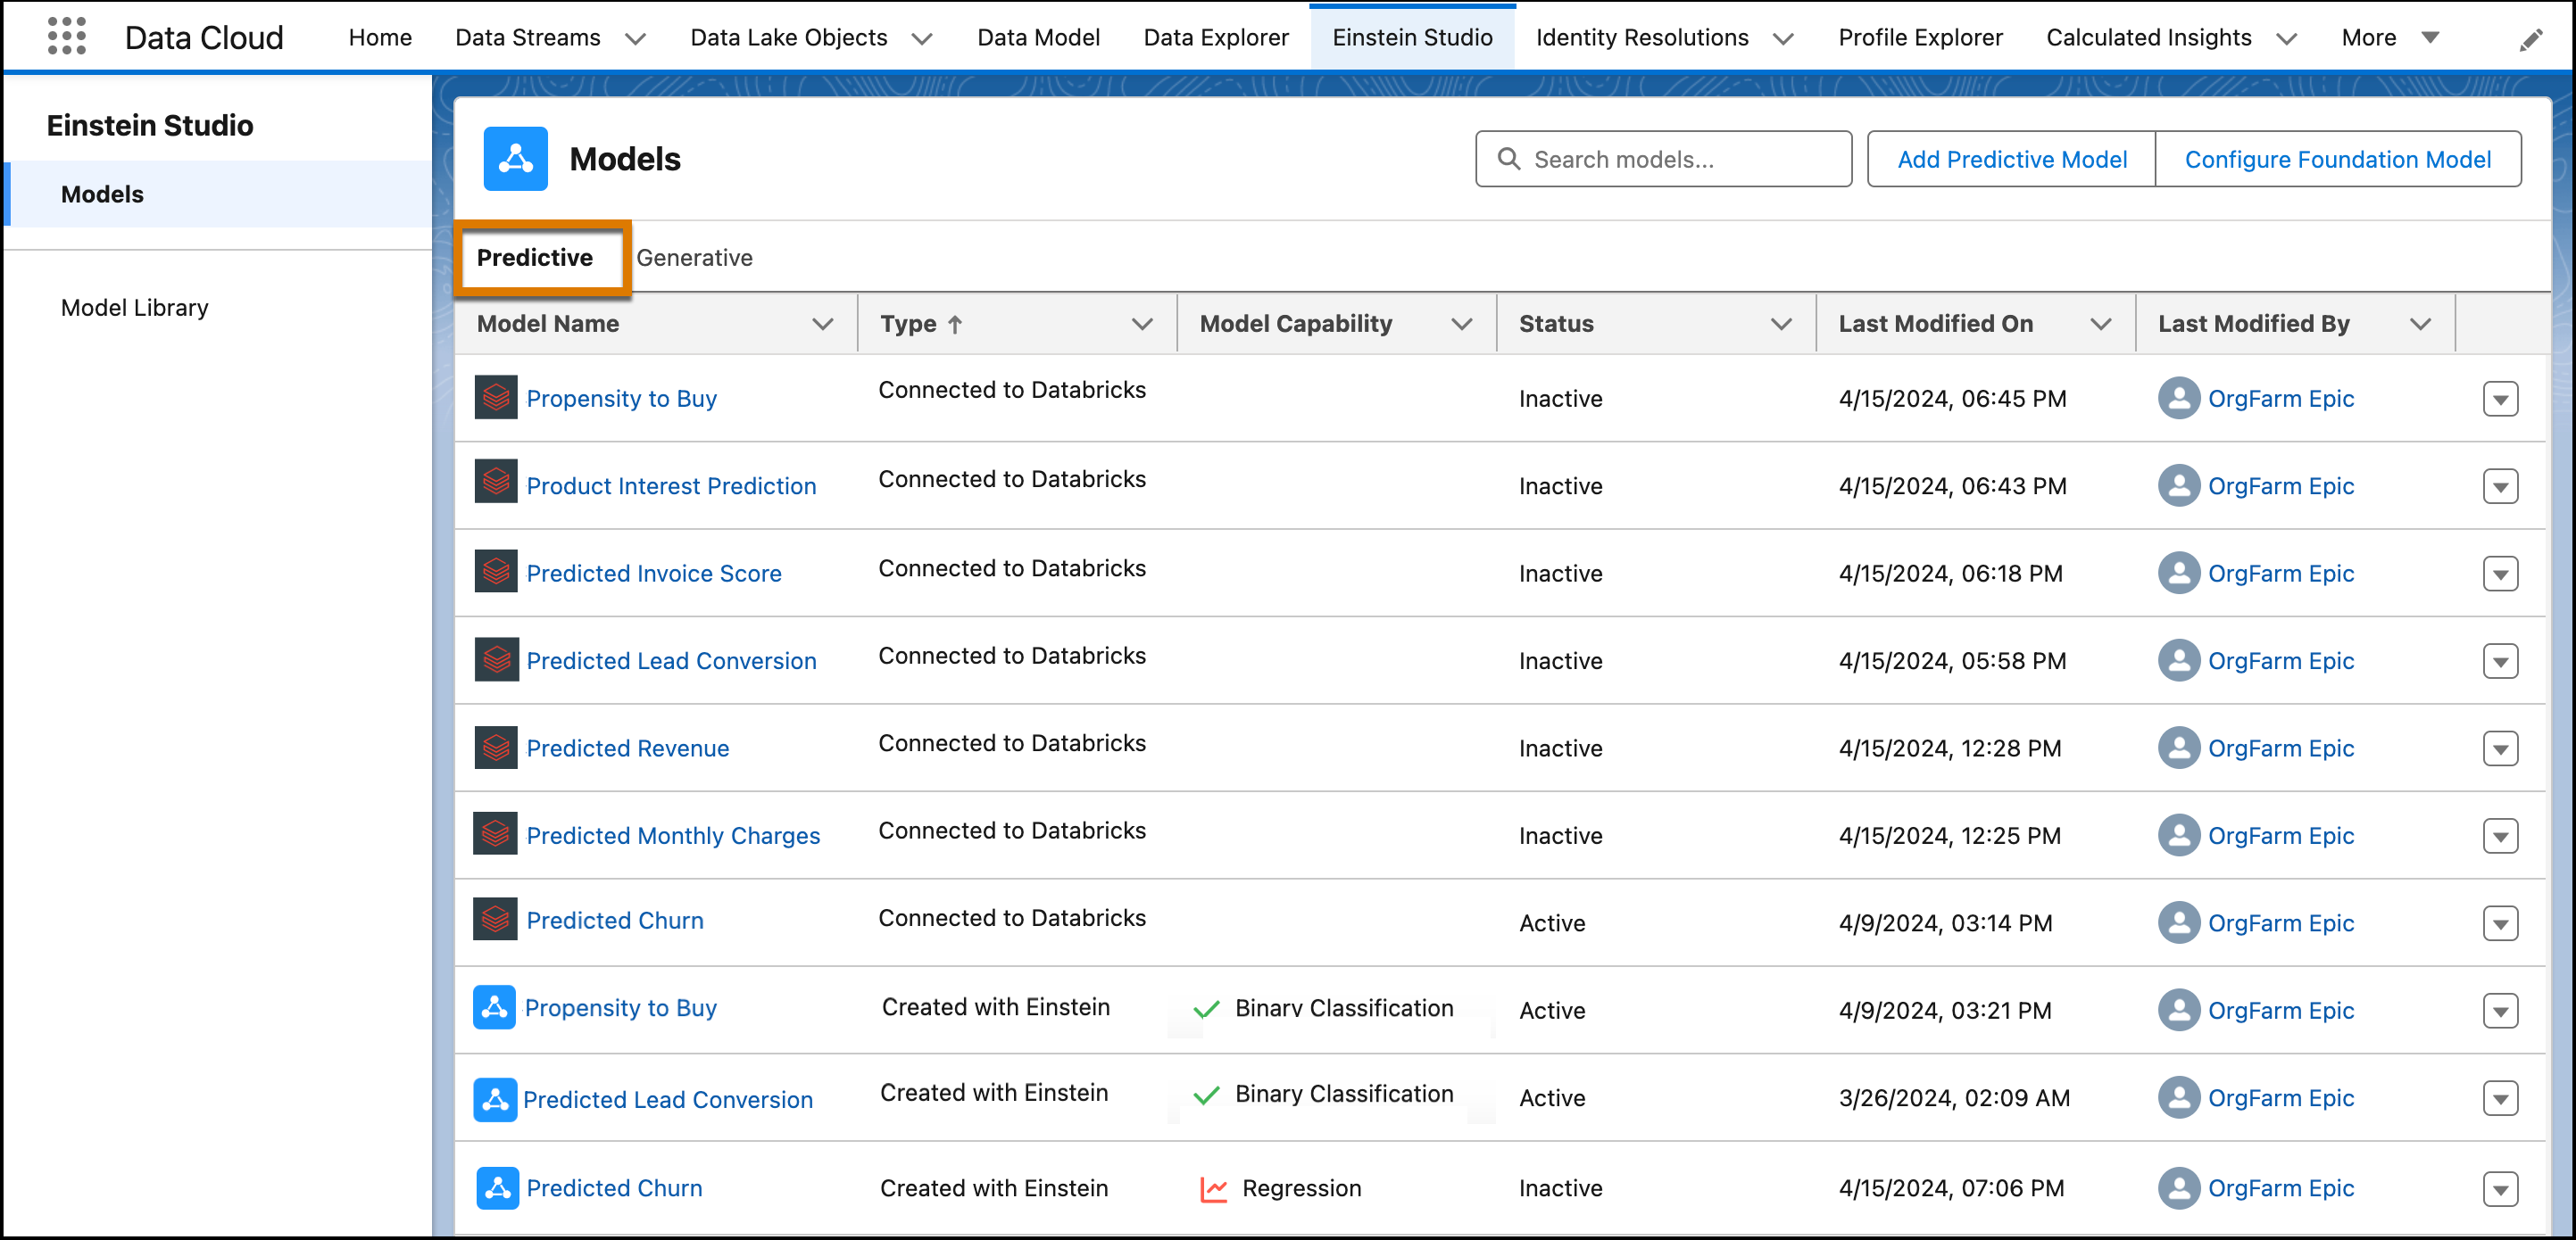Go to the Home tab

(380, 38)
